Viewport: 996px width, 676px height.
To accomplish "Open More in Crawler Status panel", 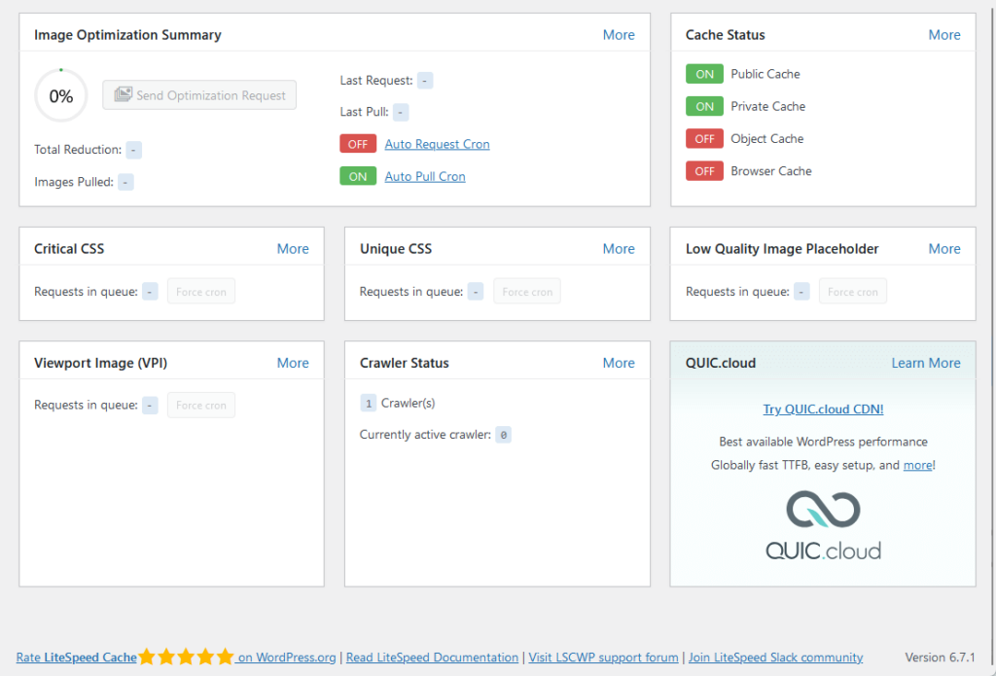I will pyautogui.click(x=619, y=363).
